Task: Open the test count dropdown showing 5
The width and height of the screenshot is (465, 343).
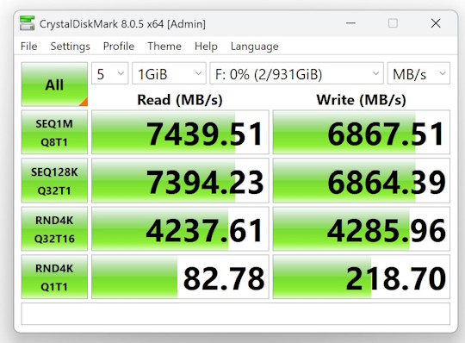Action: 110,73
